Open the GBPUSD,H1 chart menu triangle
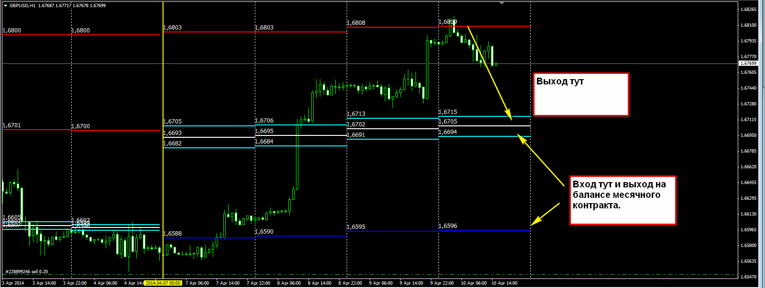Screen dimensions: 765x288 click(5, 6)
